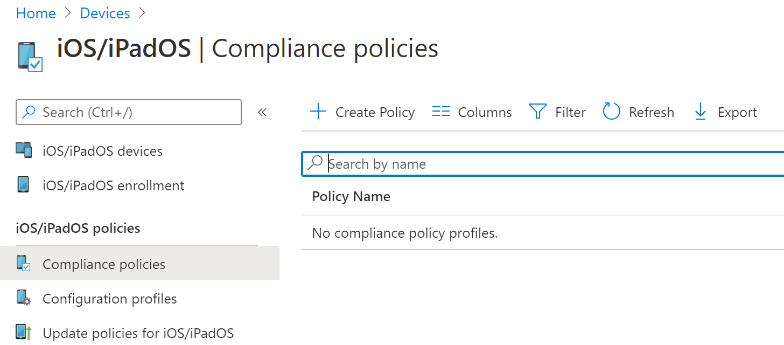Collapse the left navigation pane
Image resolution: width=784 pixels, height=345 pixels.
262,112
